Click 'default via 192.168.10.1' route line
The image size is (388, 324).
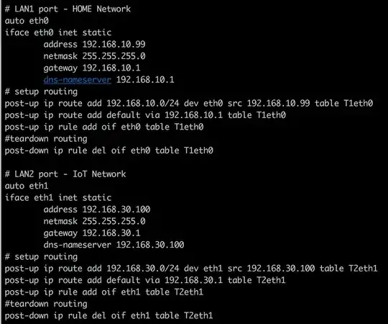click(145, 115)
